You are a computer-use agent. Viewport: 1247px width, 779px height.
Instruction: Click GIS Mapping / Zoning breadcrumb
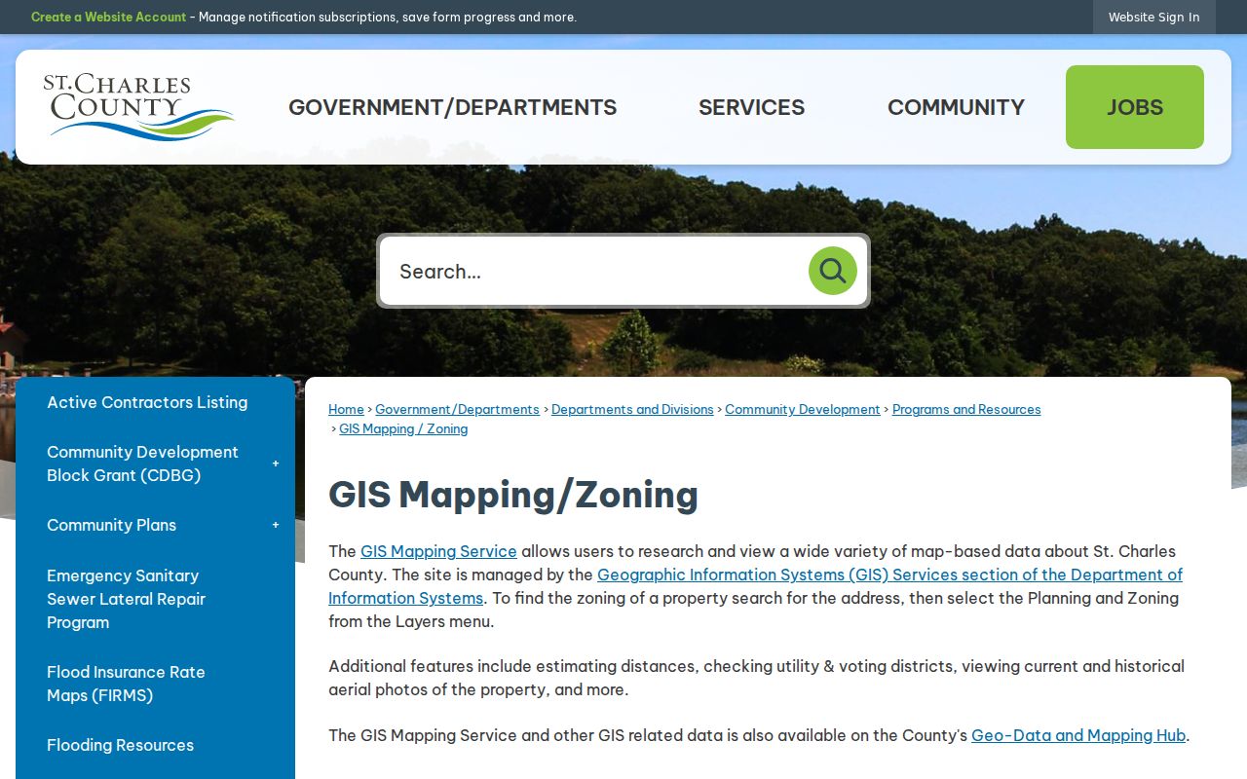[403, 429]
